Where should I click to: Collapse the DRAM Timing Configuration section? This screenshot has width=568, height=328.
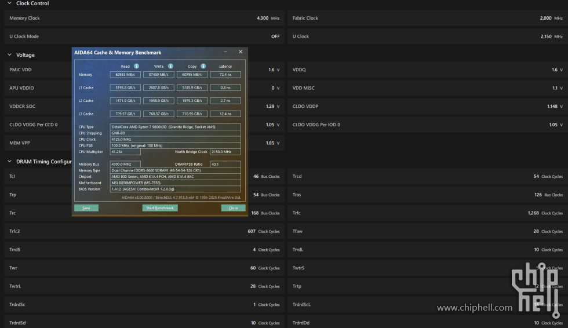coord(9,162)
